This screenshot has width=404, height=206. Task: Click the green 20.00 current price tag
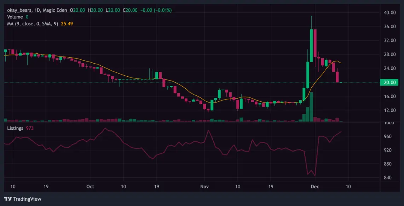tap(389, 82)
